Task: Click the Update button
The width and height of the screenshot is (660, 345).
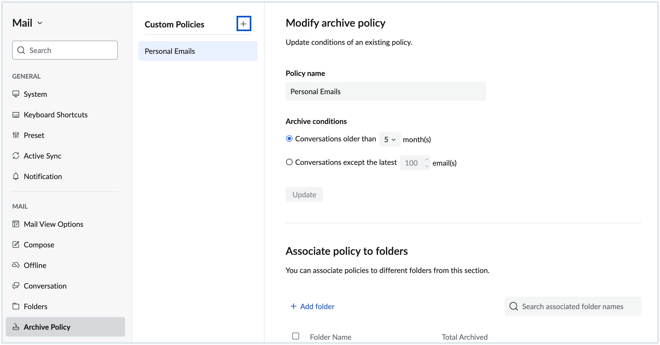Action: [x=304, y=194]
